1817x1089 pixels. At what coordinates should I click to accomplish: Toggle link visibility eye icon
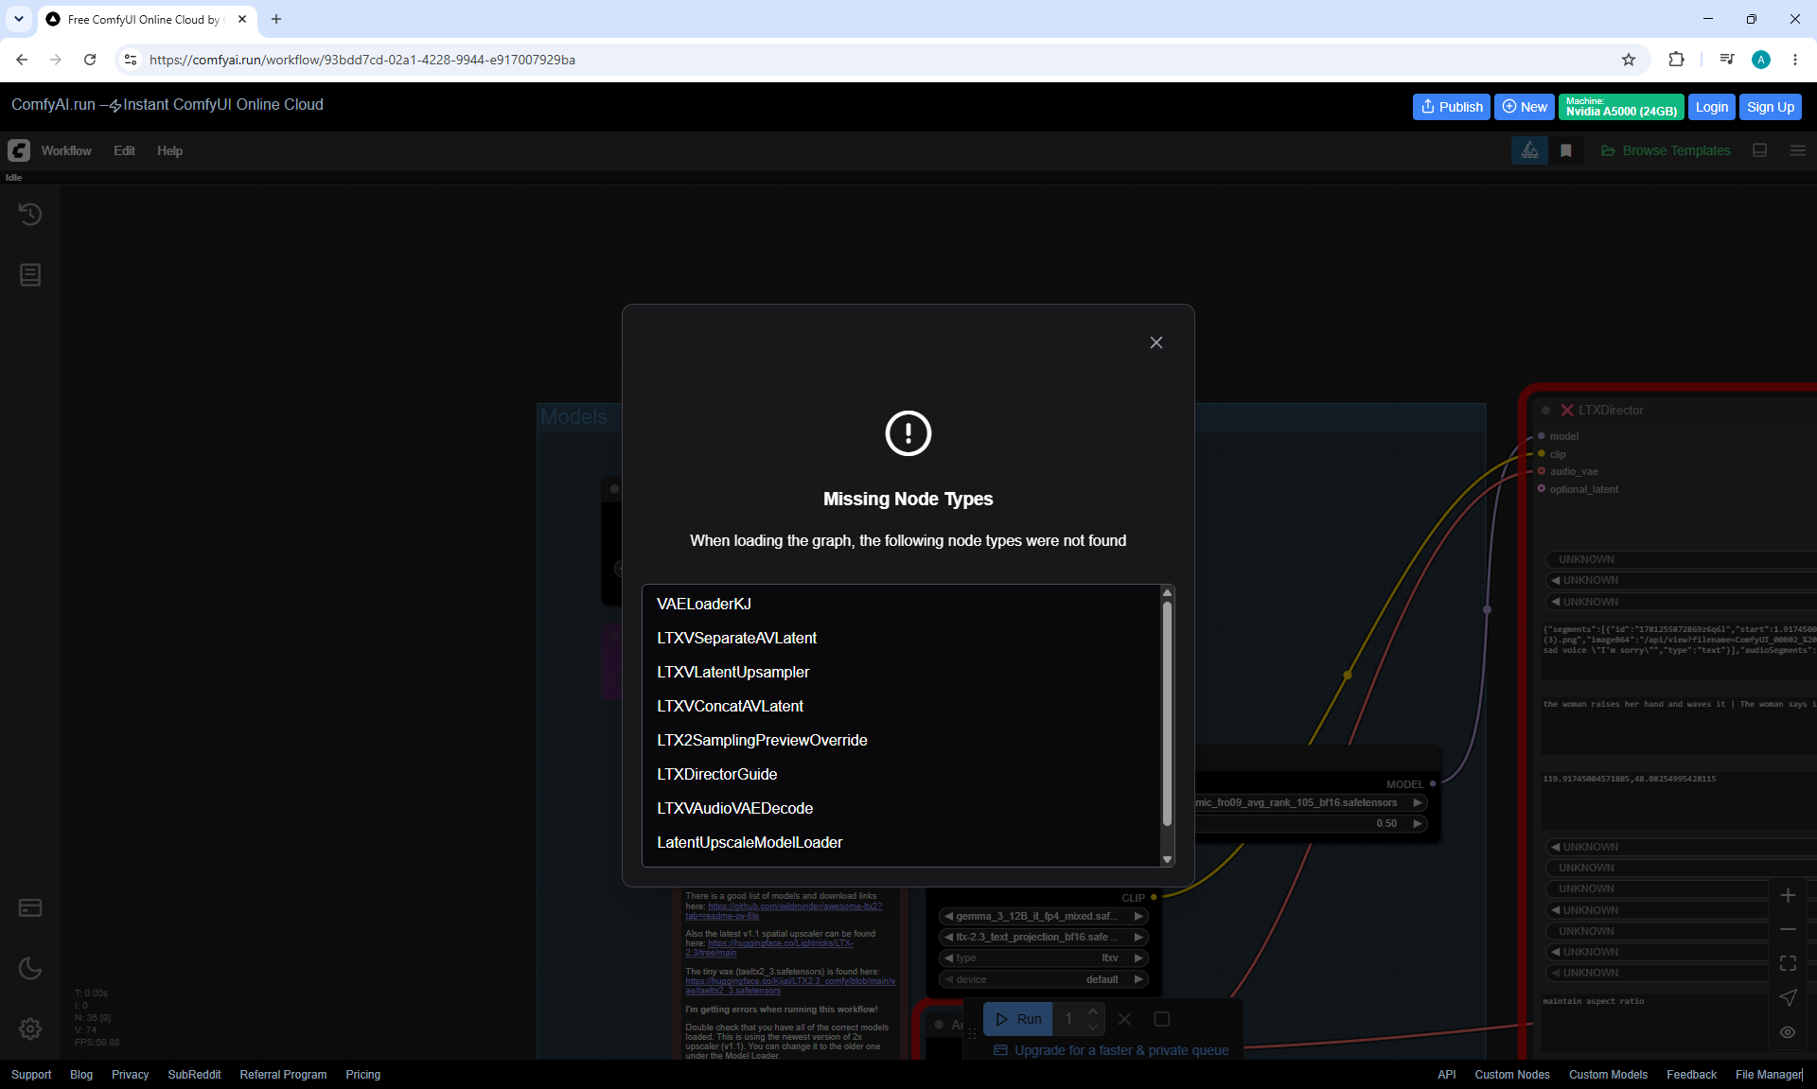1788,1032
